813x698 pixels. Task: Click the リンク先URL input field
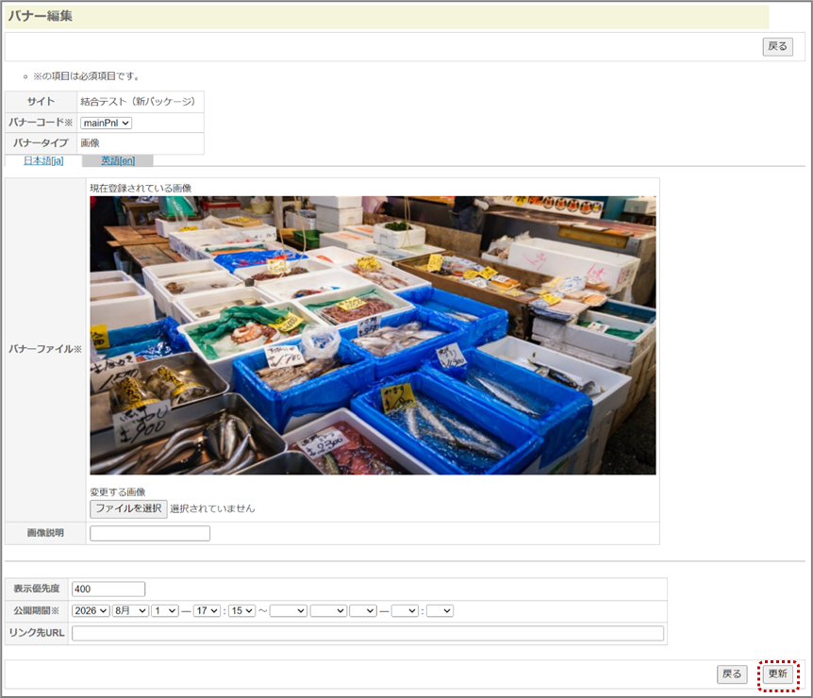coord(368,633)
